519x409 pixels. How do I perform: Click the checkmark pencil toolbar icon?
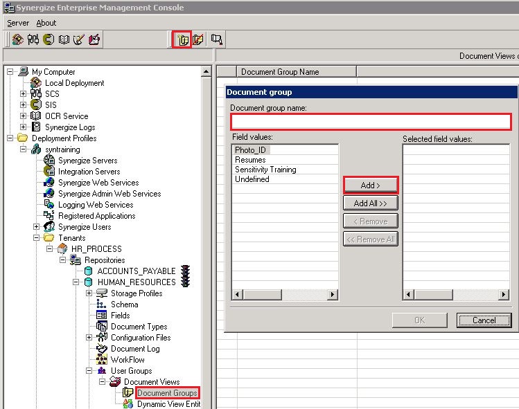coord(79,39)
